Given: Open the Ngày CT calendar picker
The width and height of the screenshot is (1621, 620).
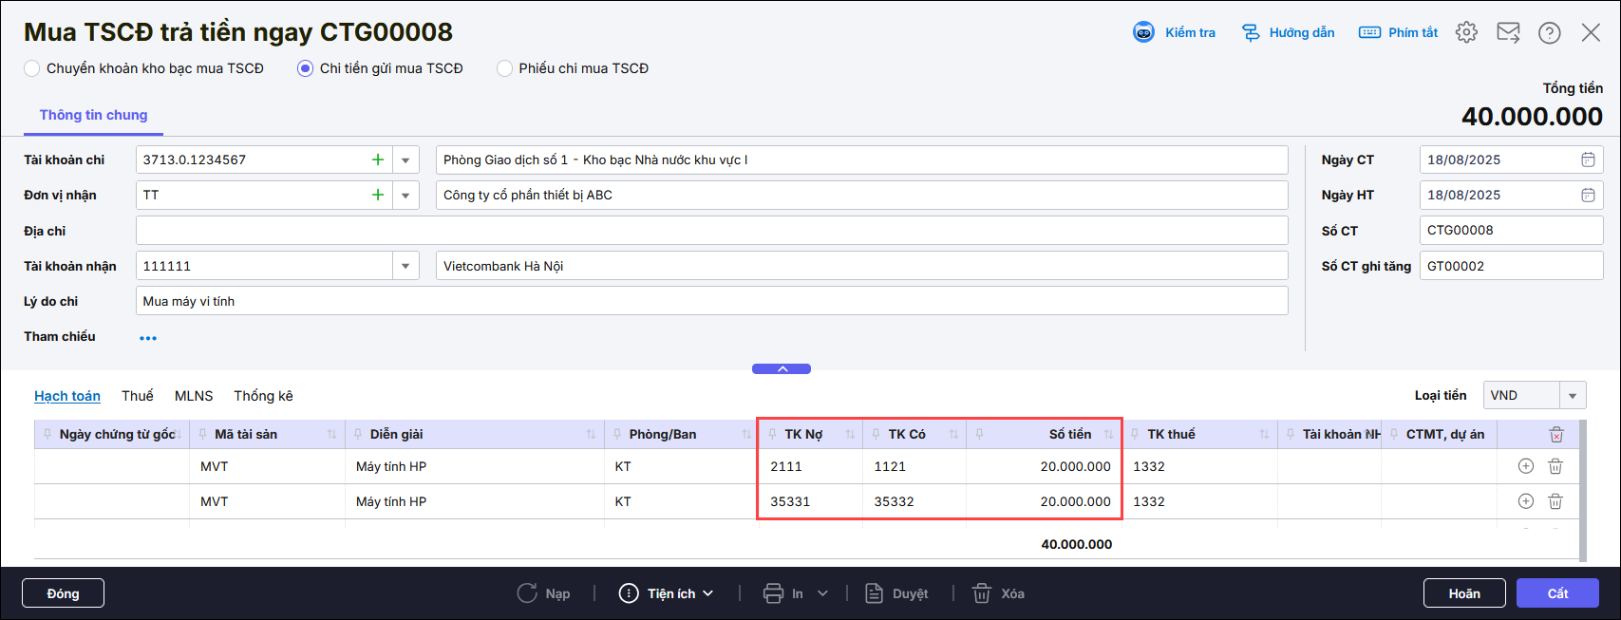Looking at the screenshot, I should (1587, 160).
